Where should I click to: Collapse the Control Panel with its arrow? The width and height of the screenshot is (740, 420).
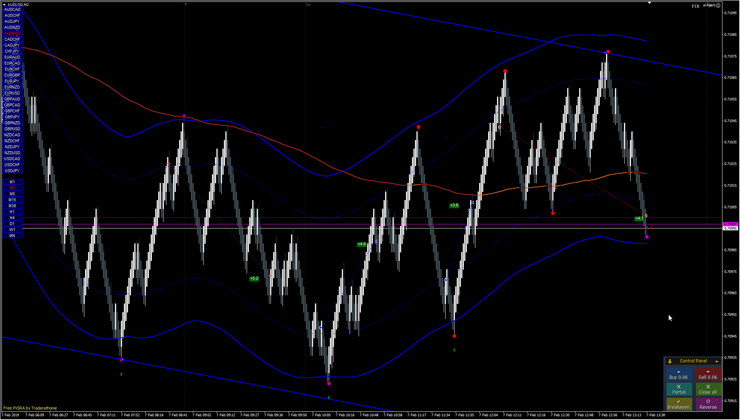pyautogui.click(x=716, y=361)
